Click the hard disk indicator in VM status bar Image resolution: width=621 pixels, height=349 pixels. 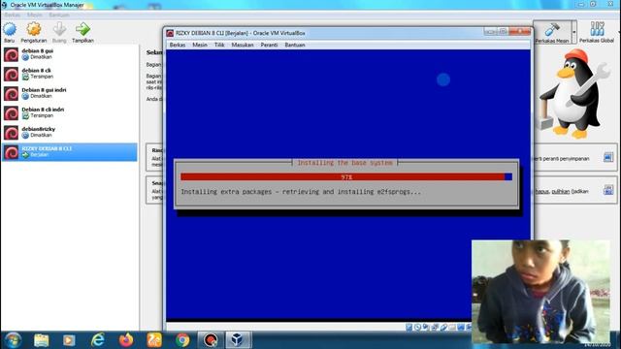[x=409, y=327]
